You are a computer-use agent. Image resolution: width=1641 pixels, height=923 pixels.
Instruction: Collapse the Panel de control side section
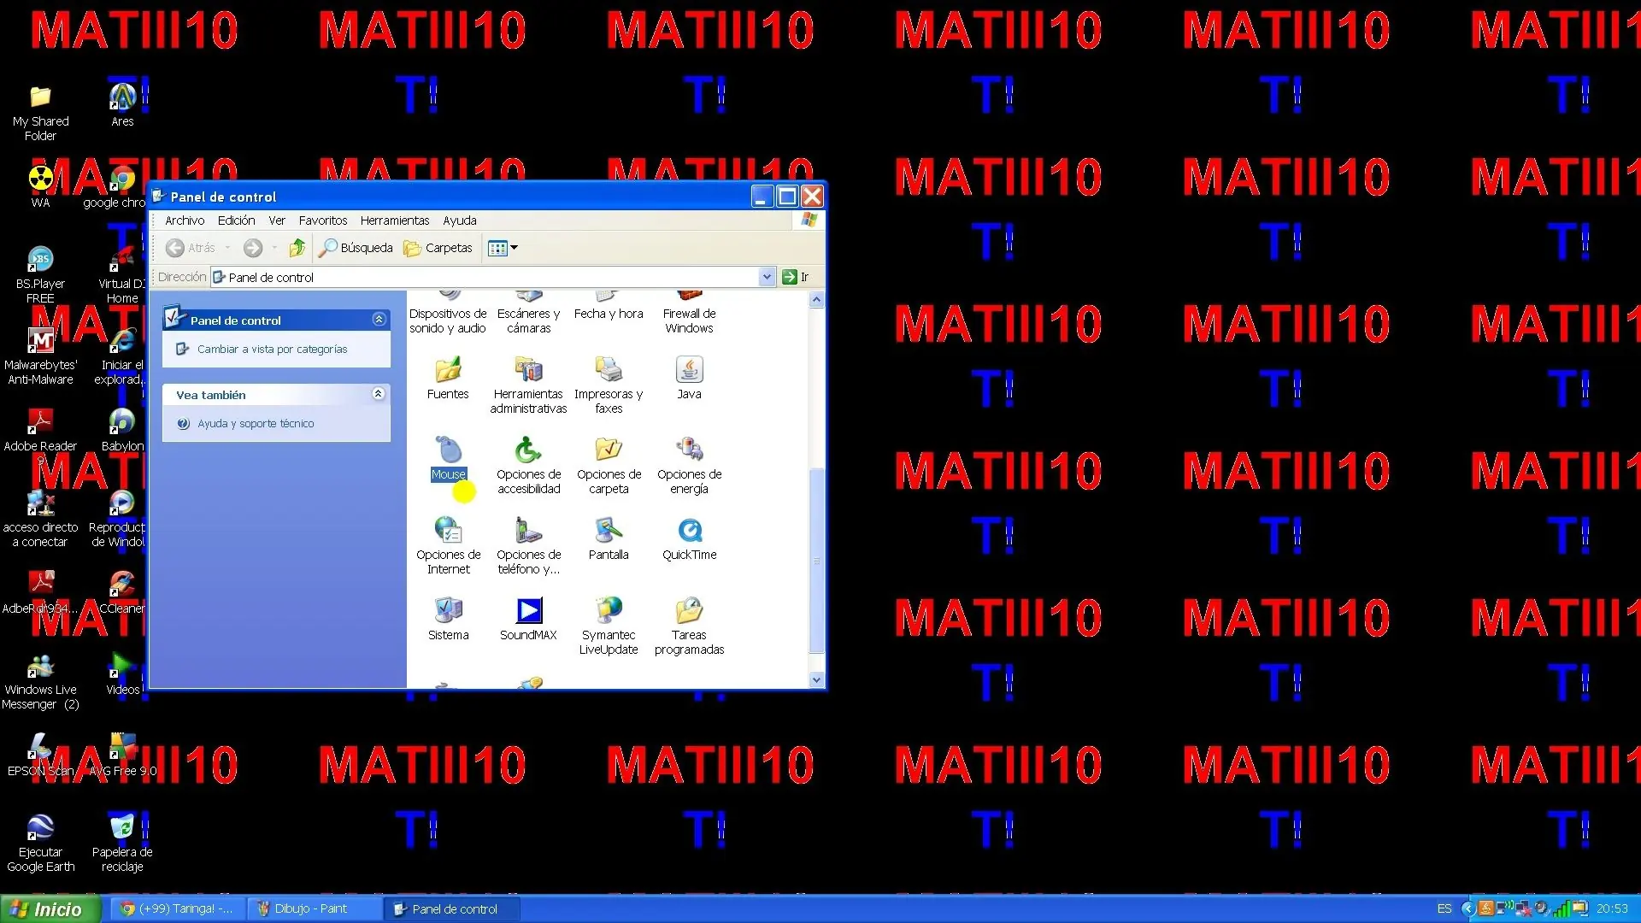(x=379, y=319)
